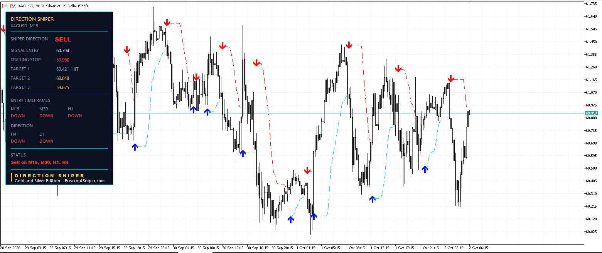Click the blue buy arrow near 1 Oct 21:15

coord(425,169)
